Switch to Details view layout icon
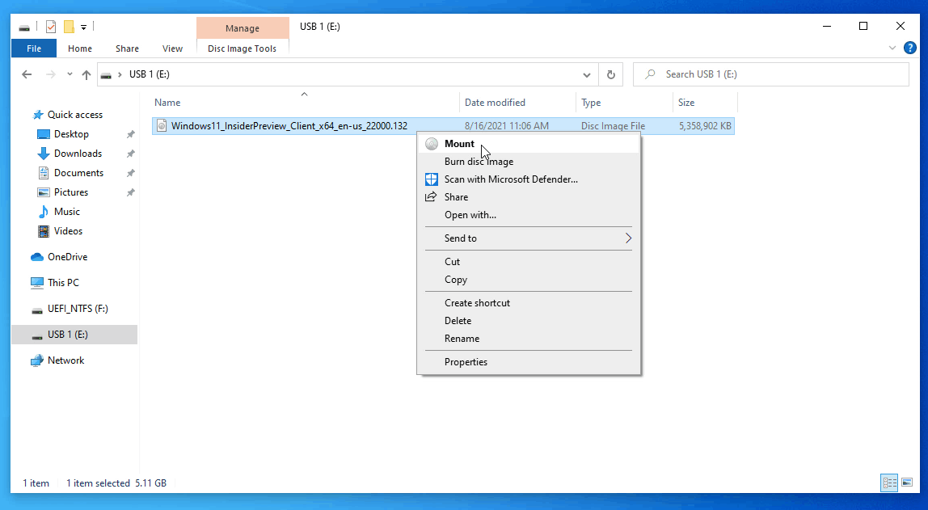 [889, 483]
